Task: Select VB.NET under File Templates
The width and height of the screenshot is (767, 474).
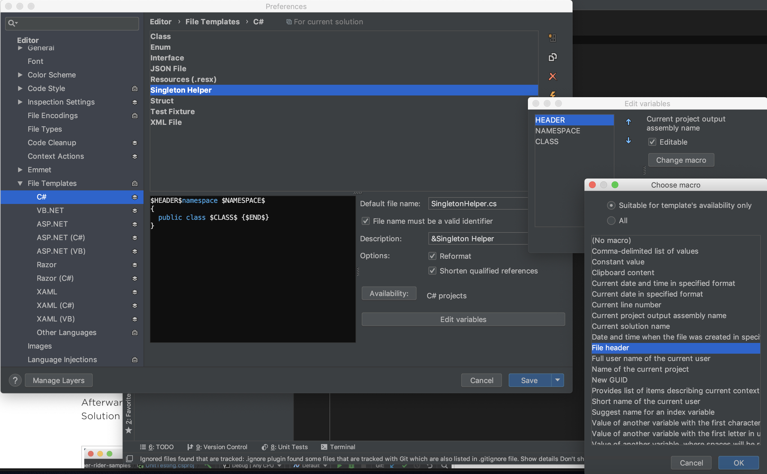Action: click(50, 210)
